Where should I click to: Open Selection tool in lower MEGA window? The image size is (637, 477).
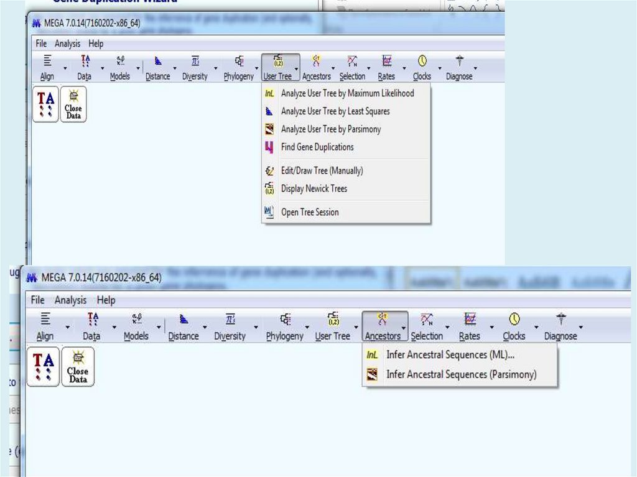[x=427, y=326]
